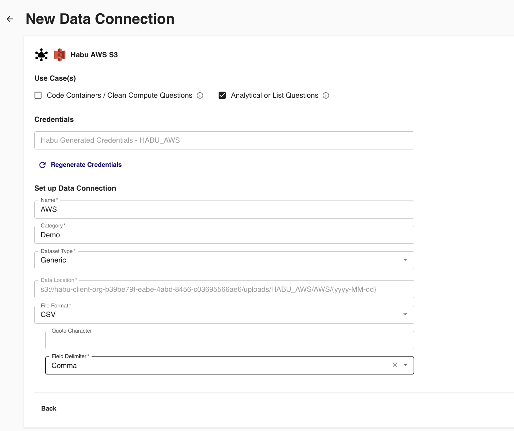Screen dimensions: 514x431
Task: Click the Habu Generated Credentials field
Action: pos(224,140)
